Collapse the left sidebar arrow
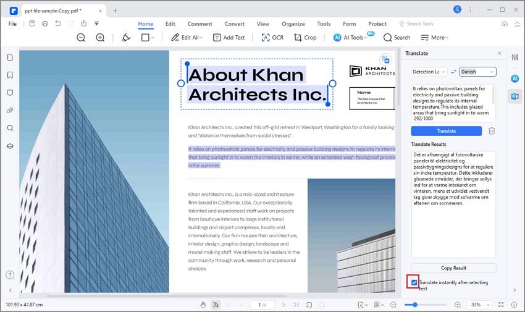Screen dimensions: 525x312 (x=10, y=290)
